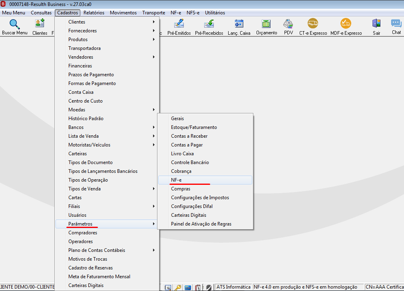The height and width of the screenshot is (291, 404).
Task: Click the Orçamento toolbar icon
Action: [x=266, y=24]
